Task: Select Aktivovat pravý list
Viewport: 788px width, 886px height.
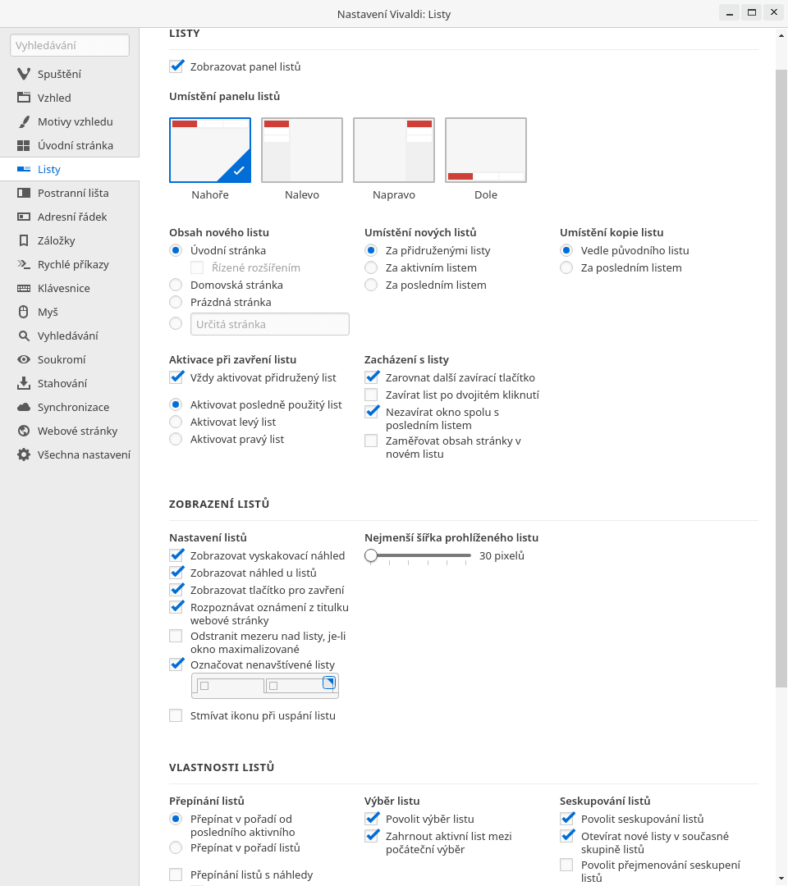Action: 176,439
